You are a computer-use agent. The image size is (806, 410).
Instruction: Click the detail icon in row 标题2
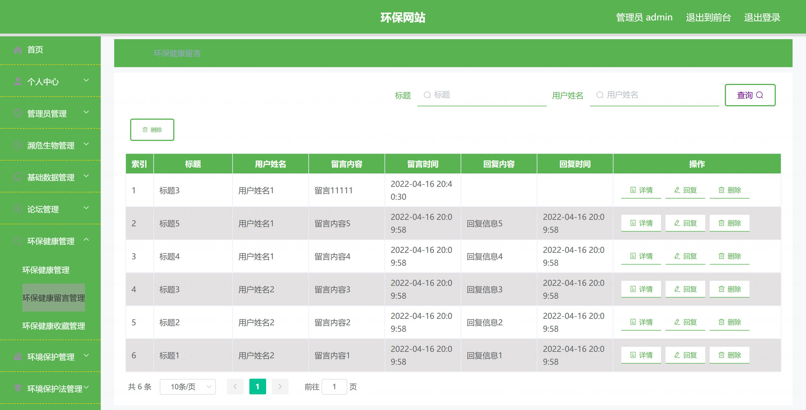click(633, 322)
